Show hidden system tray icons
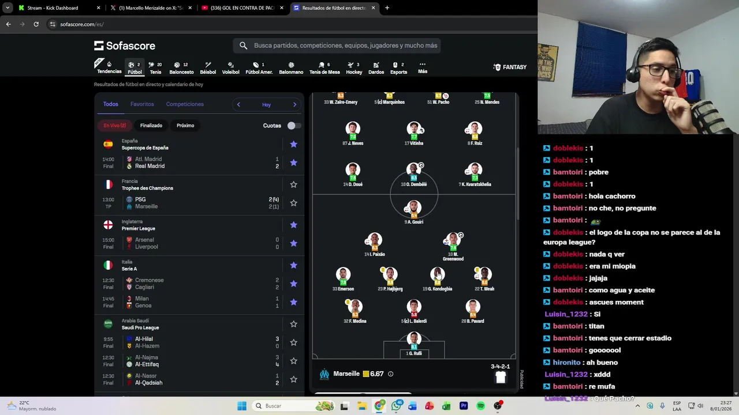The image size is (739, 415). pos(637,406)
